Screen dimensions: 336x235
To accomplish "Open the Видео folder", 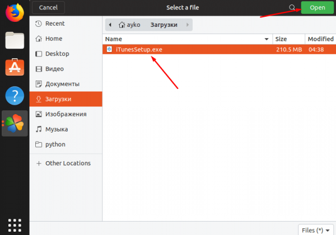I will pyautogui.click(x=66, y=69).
